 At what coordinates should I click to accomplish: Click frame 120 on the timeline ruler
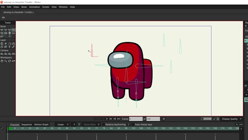coord(156,128)
